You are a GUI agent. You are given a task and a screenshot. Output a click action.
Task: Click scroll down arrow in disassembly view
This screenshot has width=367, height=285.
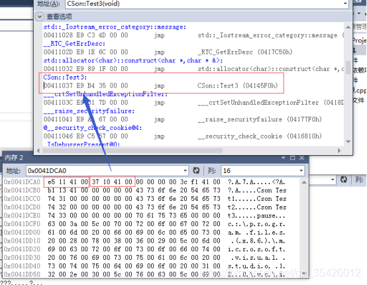(x=348, y=142)
